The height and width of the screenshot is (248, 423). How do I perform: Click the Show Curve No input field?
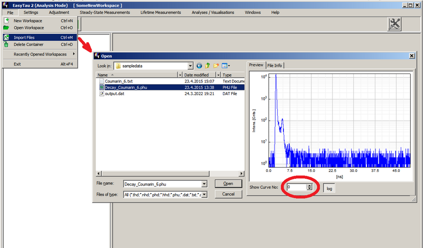pos(296,187)
